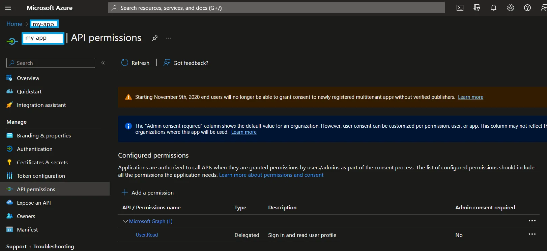Open Expose an API menu item
Viewport: 547px width, 251px height.
34,203
